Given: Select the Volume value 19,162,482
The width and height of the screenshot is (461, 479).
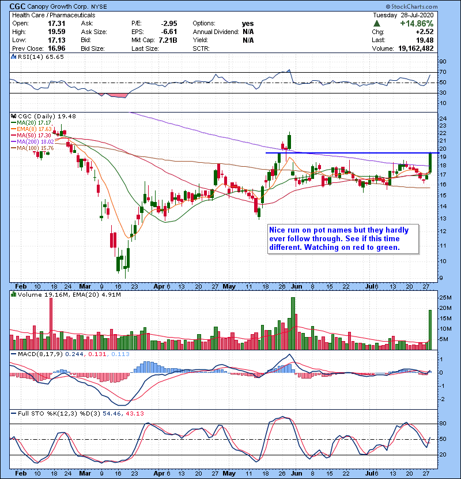Looking at the screenshot, I should (x=416, y=48).
